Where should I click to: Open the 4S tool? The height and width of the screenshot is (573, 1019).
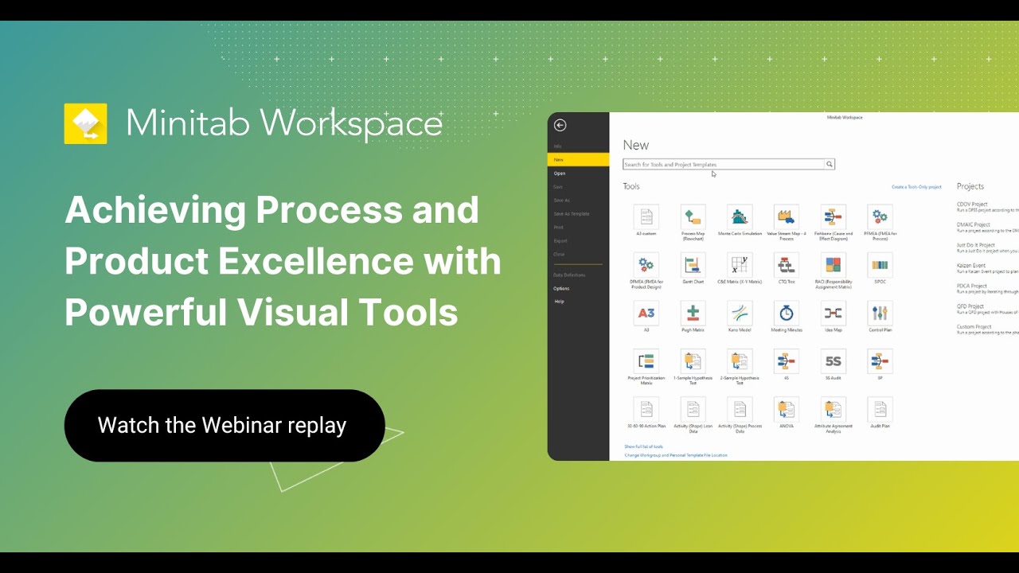pos(787,361)
